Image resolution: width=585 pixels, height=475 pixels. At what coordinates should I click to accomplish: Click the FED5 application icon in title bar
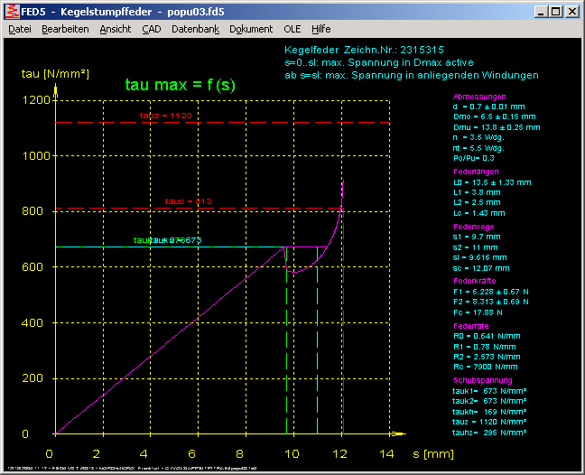[11, 12]
